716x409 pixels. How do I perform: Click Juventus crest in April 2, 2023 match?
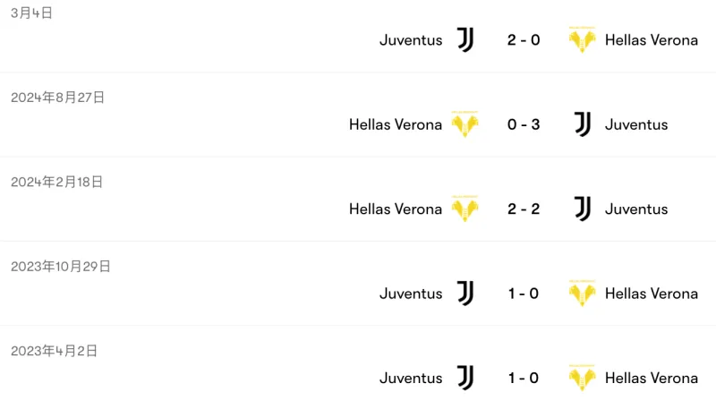(465, 378)
